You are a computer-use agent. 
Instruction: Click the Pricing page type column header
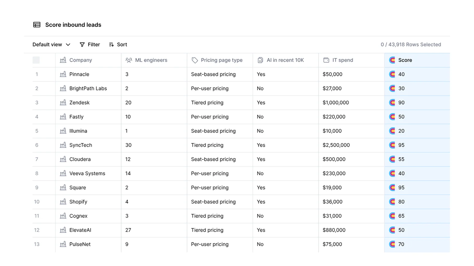point(220,60)
